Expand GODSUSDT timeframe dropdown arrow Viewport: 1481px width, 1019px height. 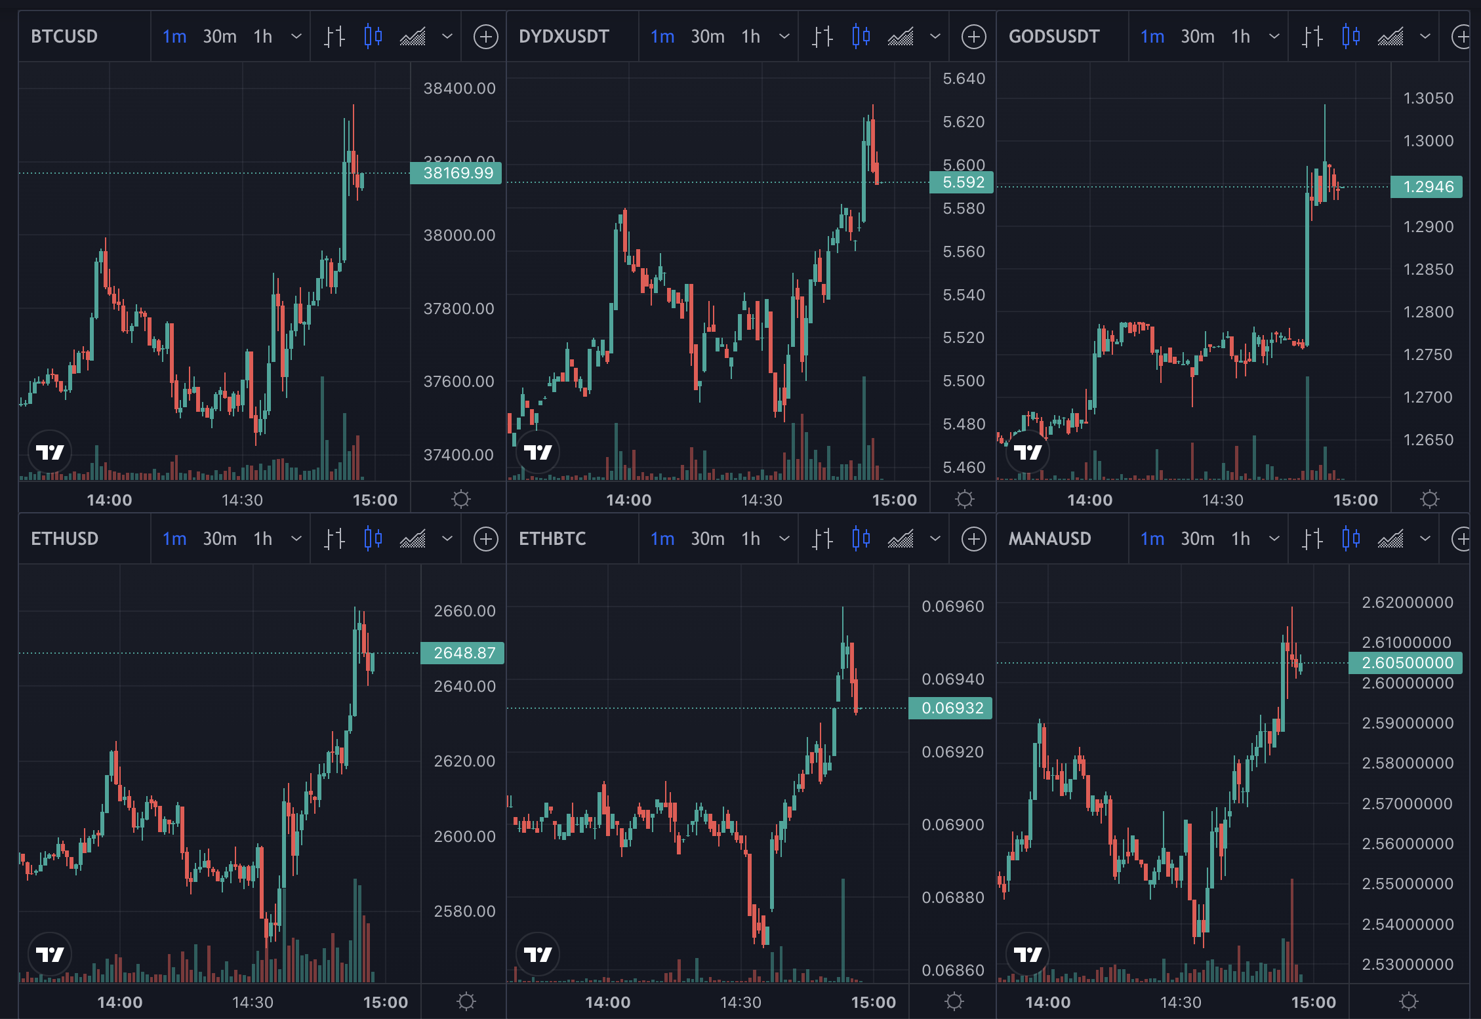tap(1274, 37)
